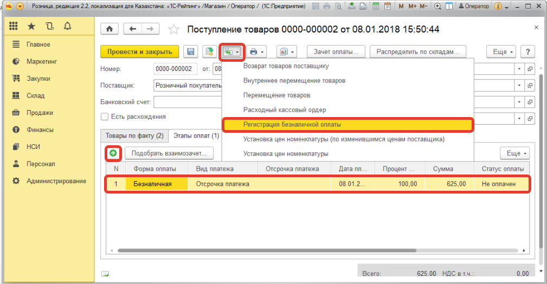This screenshot has height=284, width=547.
Task: Open the favorites star in the left panel
Action: tap(31, 26)
